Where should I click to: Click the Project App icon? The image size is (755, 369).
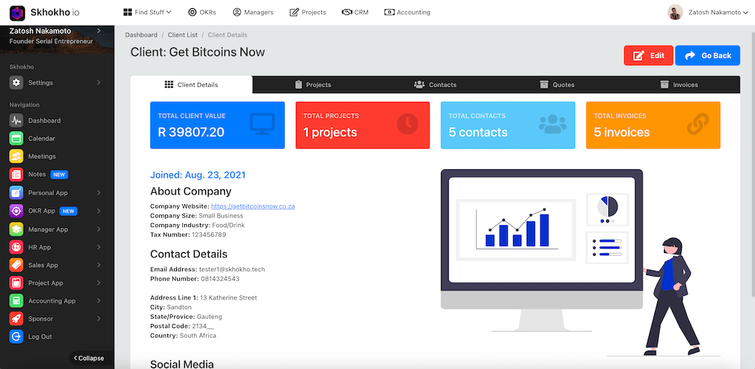point(16,283)
